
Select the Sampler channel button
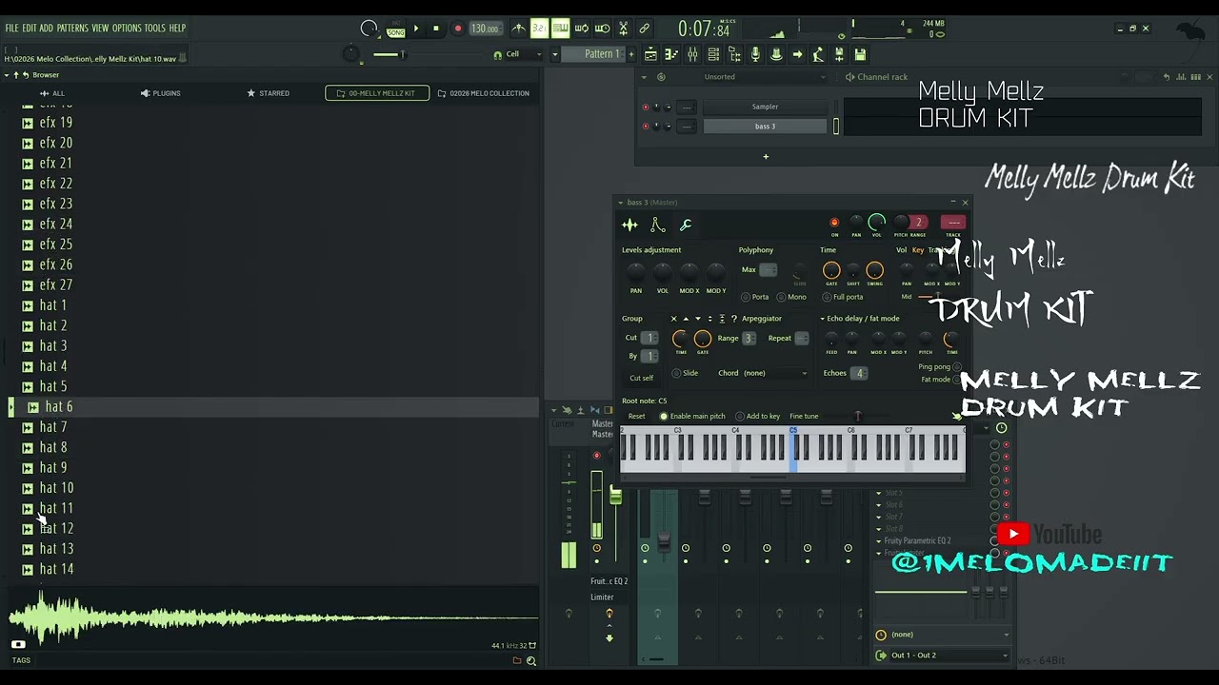tap(765, 107)
